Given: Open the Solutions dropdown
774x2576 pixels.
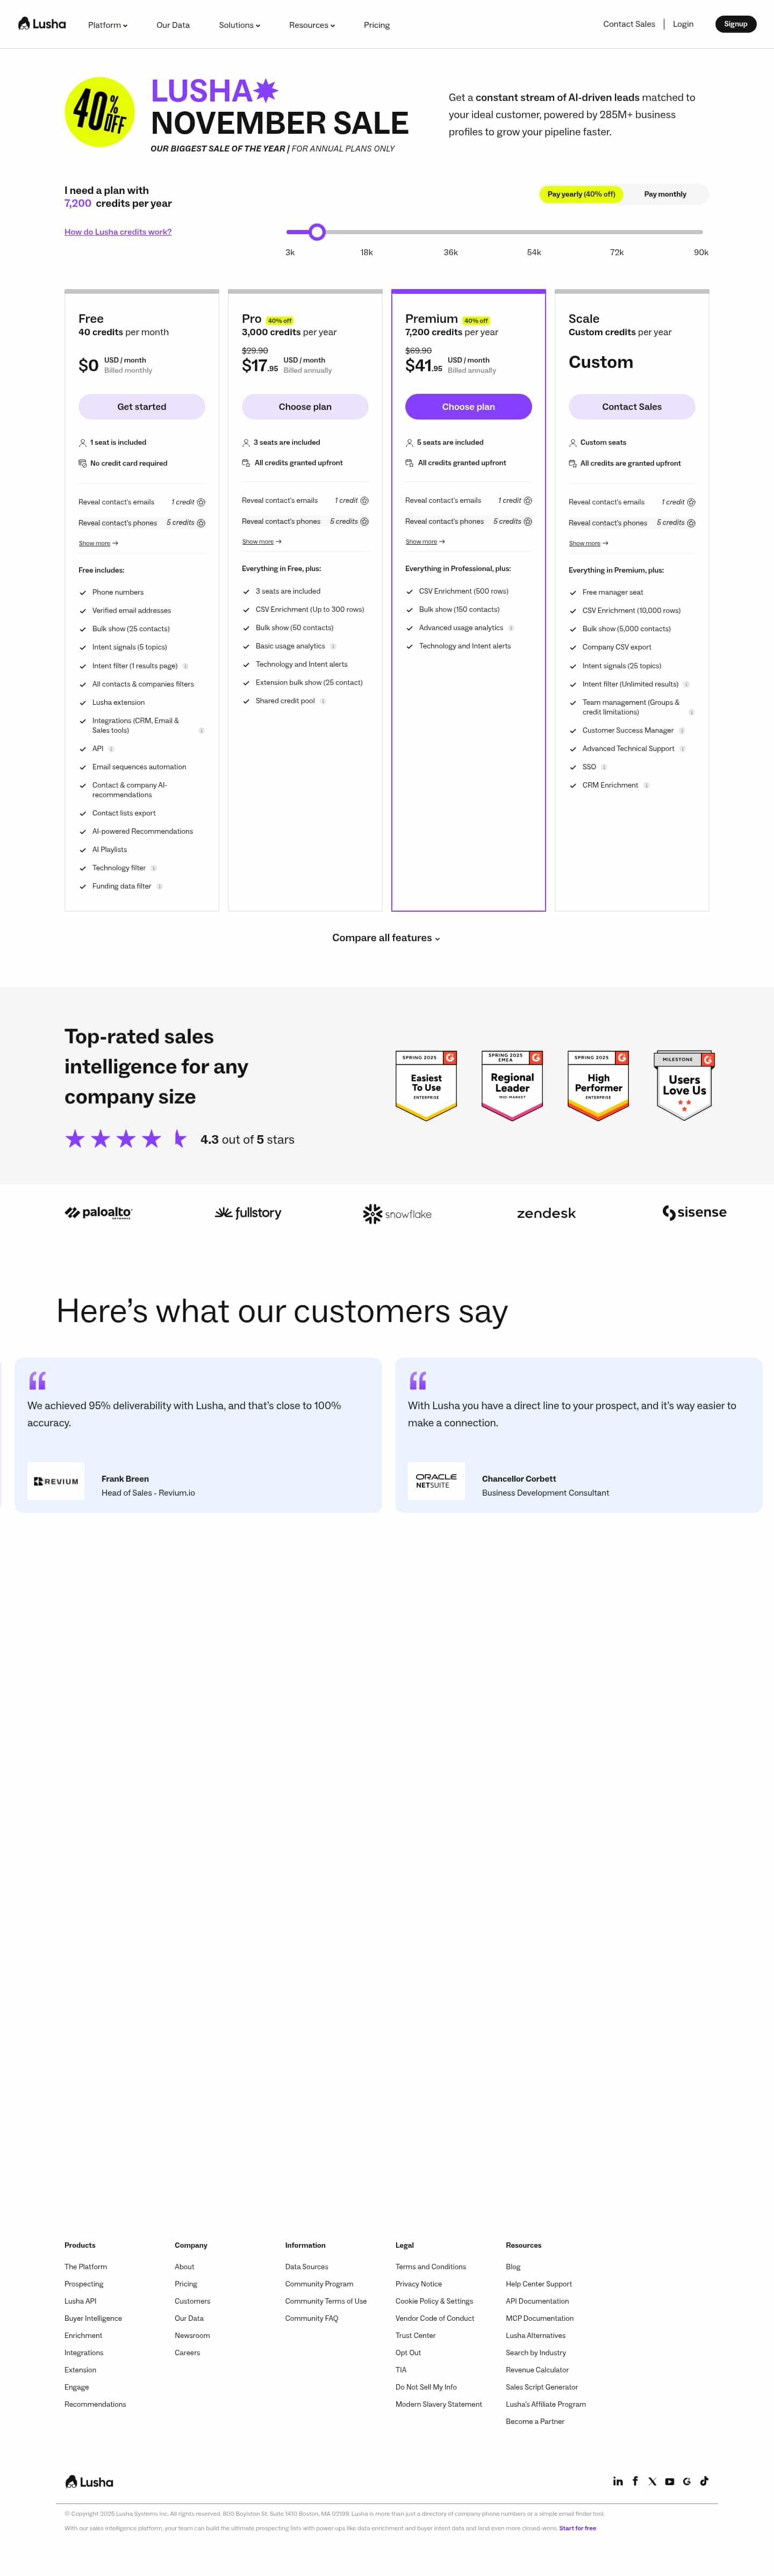Looking at the screenshot, I should click(x=239, y=25).
